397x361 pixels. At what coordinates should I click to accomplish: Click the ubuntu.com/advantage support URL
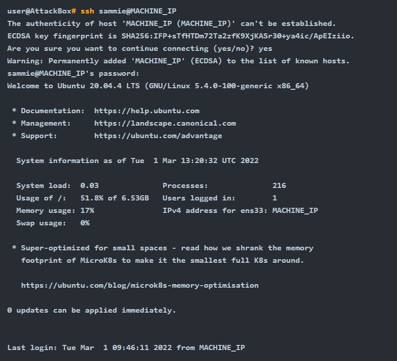pos(158,136)
